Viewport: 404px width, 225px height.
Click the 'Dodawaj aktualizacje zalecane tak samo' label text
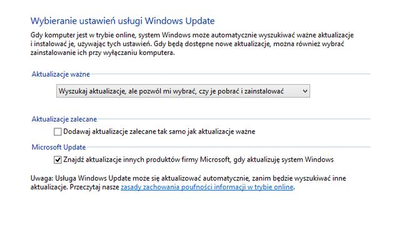tap(159, 132)
